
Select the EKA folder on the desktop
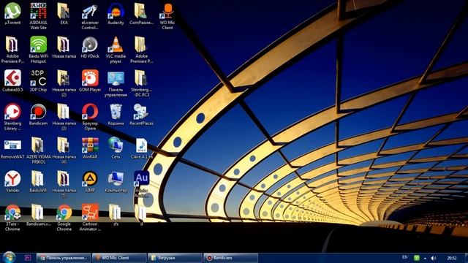[64, 14]
